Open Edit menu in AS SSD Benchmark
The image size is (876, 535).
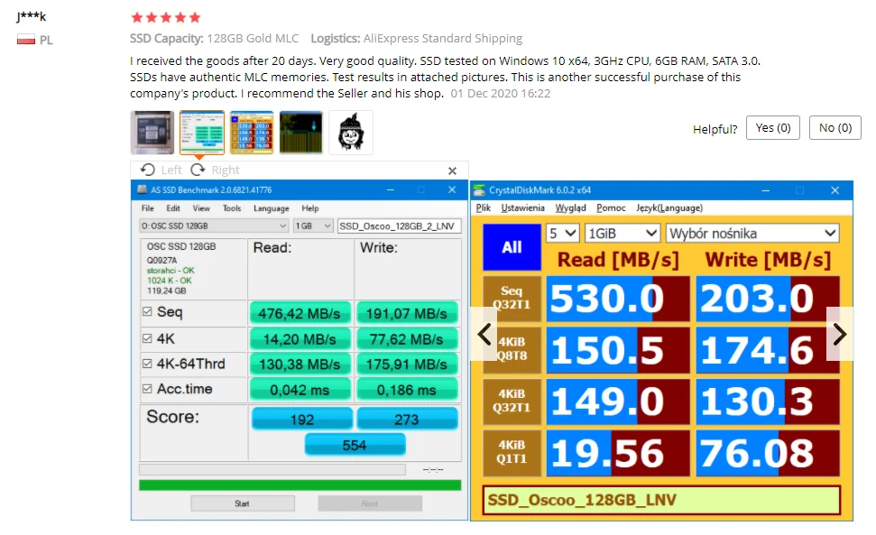pos(173,208)
